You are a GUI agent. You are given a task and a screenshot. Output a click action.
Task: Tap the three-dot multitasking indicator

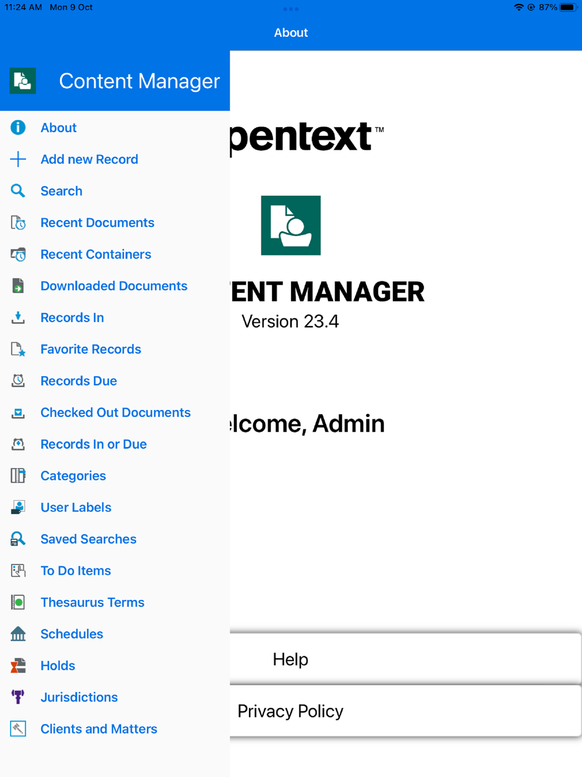(291, 9)
